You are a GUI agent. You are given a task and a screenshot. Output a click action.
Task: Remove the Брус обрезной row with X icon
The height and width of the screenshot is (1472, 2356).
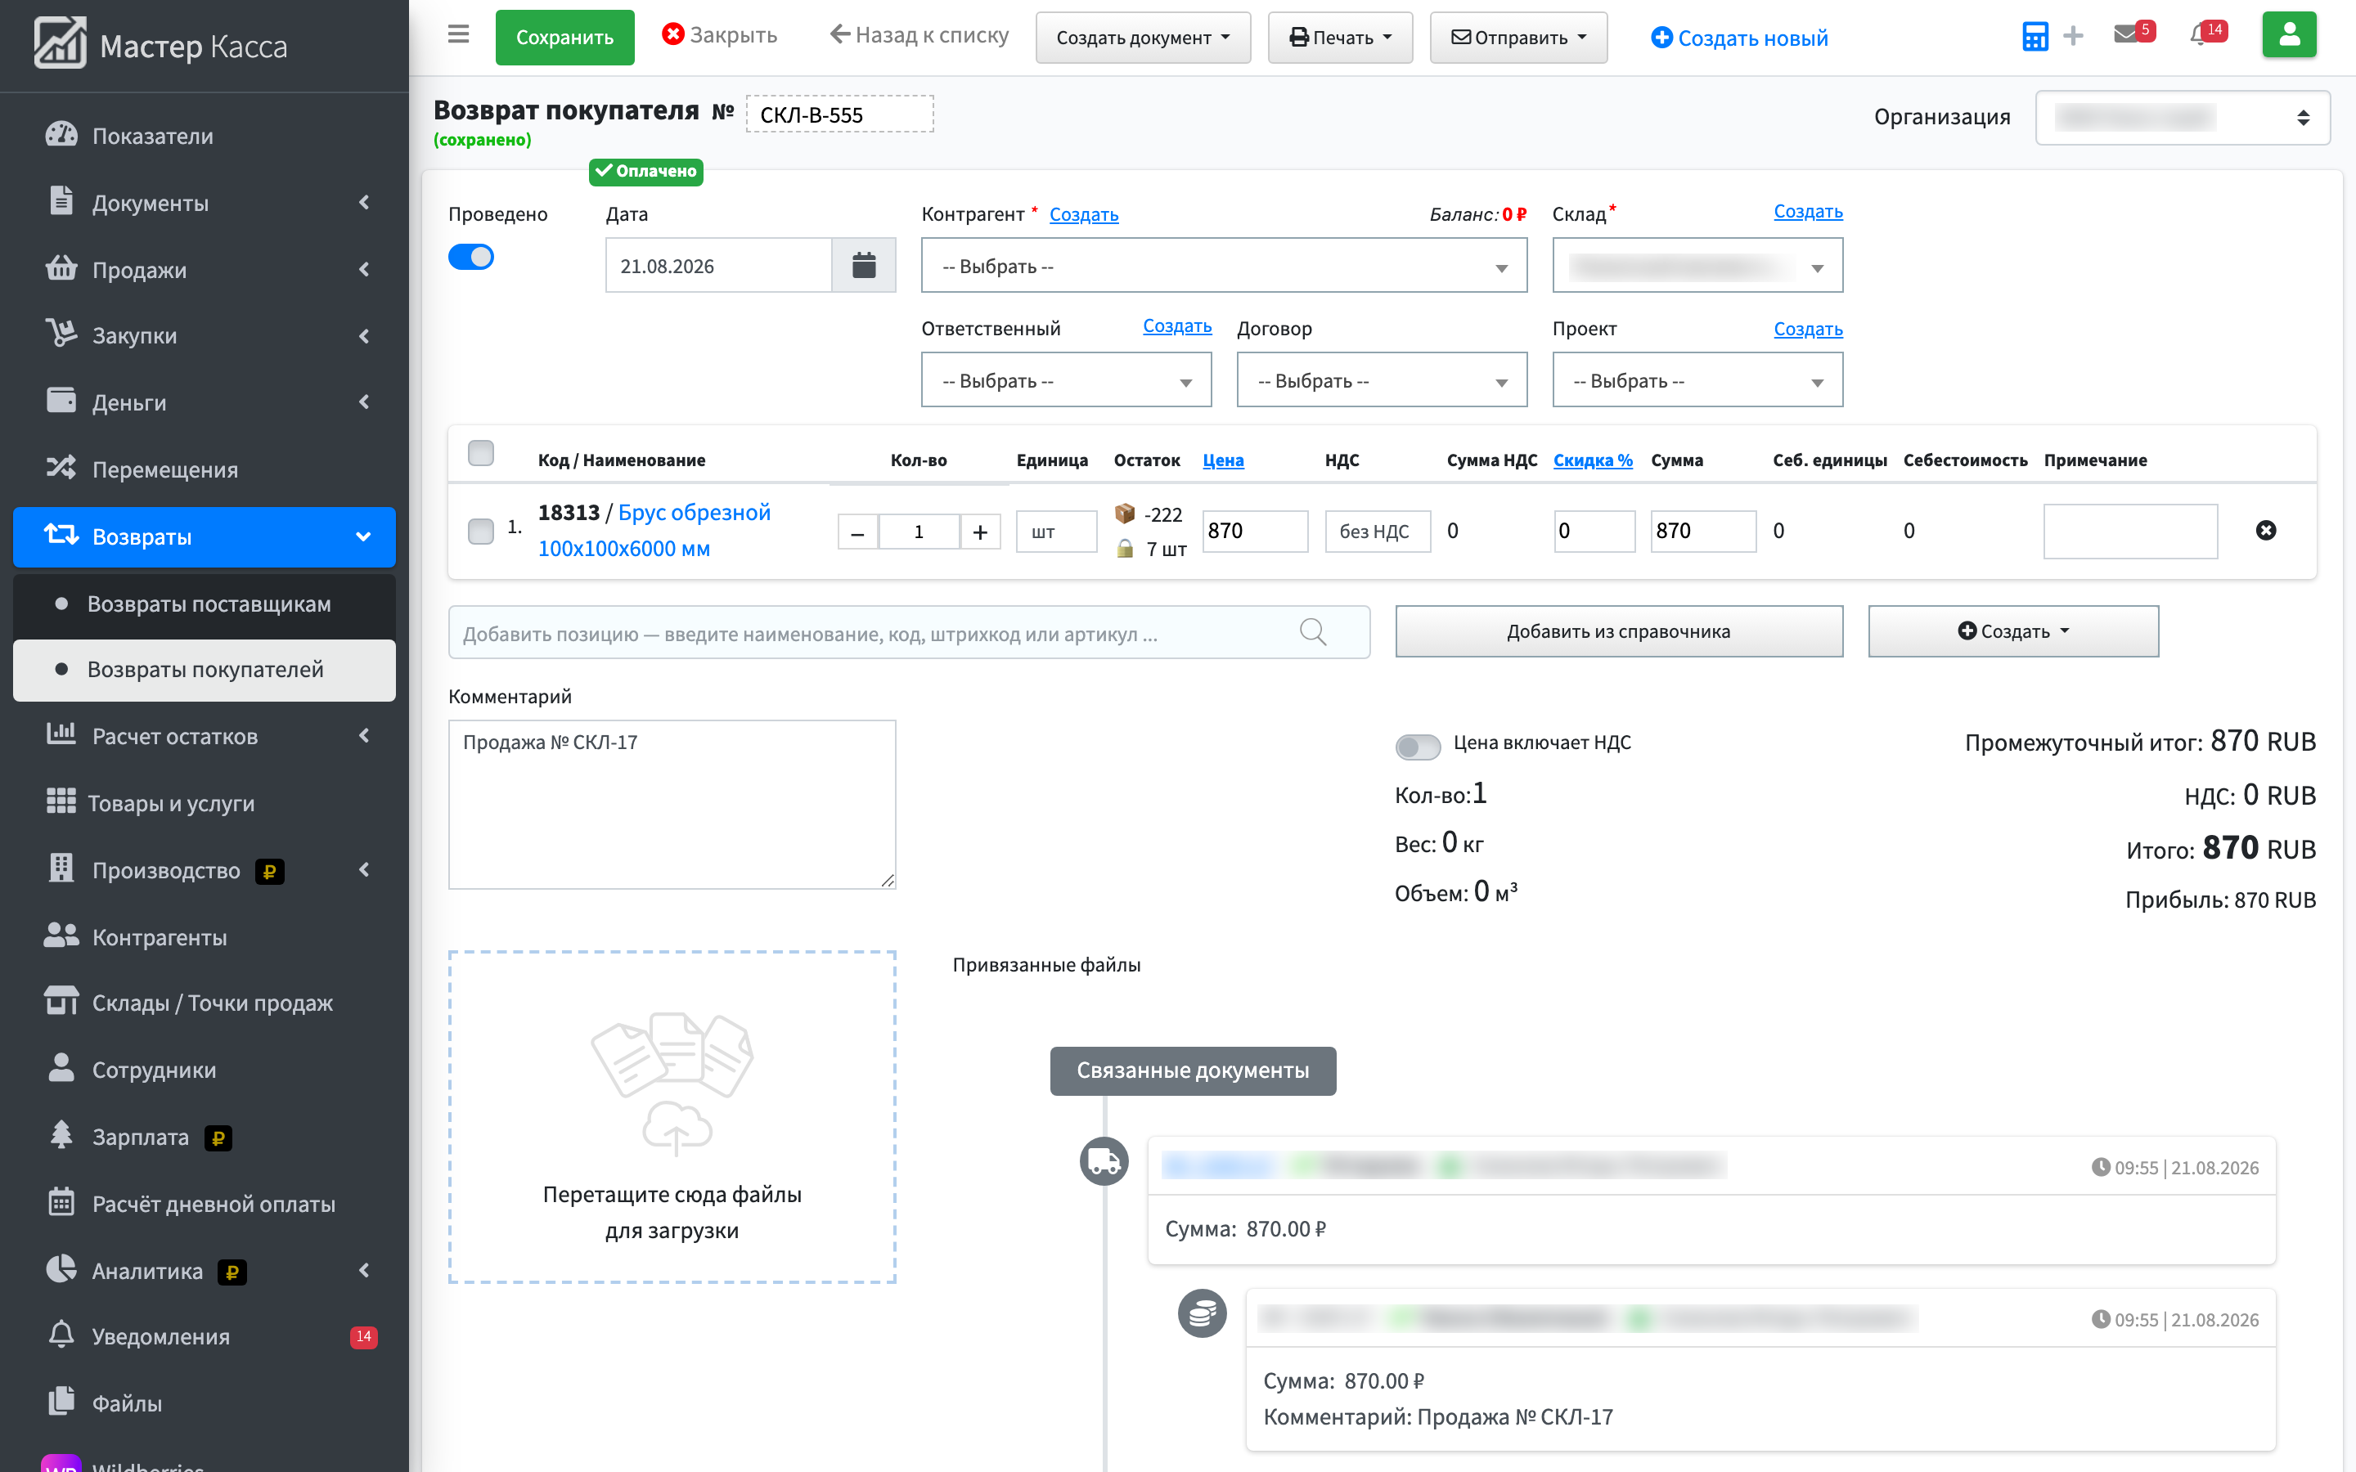pos(2265,531)
